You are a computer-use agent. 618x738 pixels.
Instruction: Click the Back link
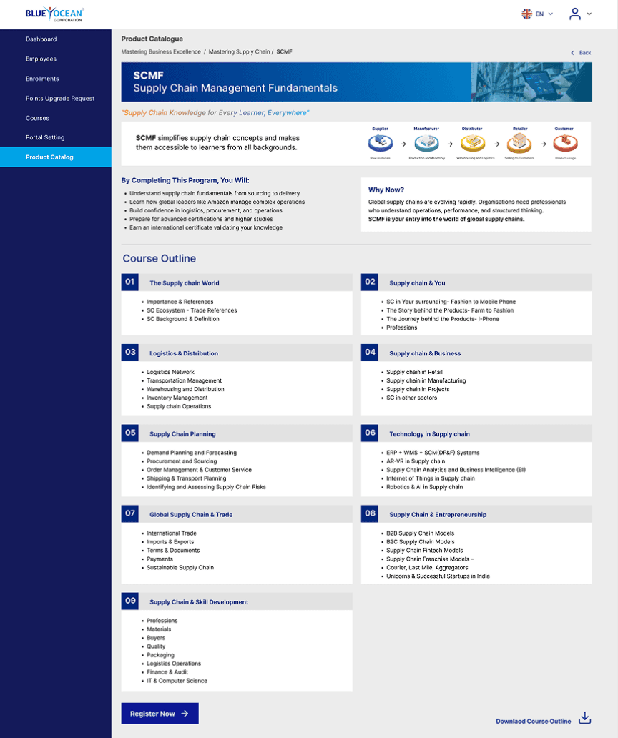click(585, 53)
